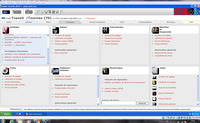Open the yellow Index tab

191,22
